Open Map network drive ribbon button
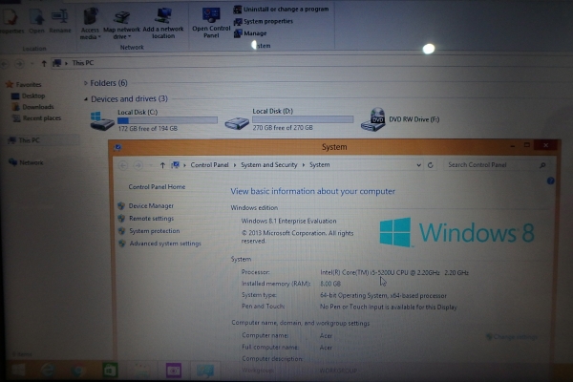The image size is (573, 382). pos(121,25)
